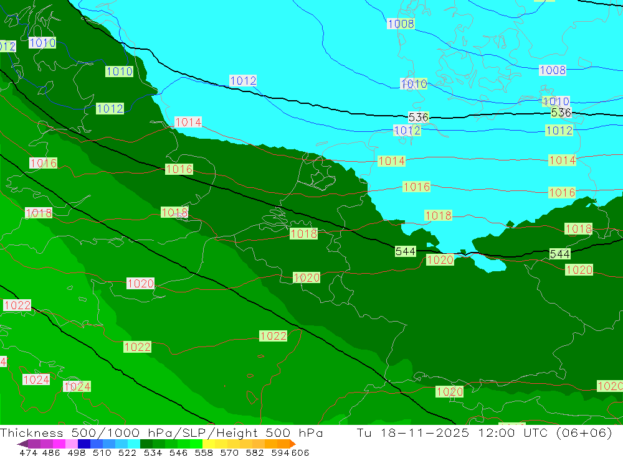
Task: Click the 'Tu 18-11-2025 12:00 UTC (06+06)' timestamp
Action: pos(484,432)
